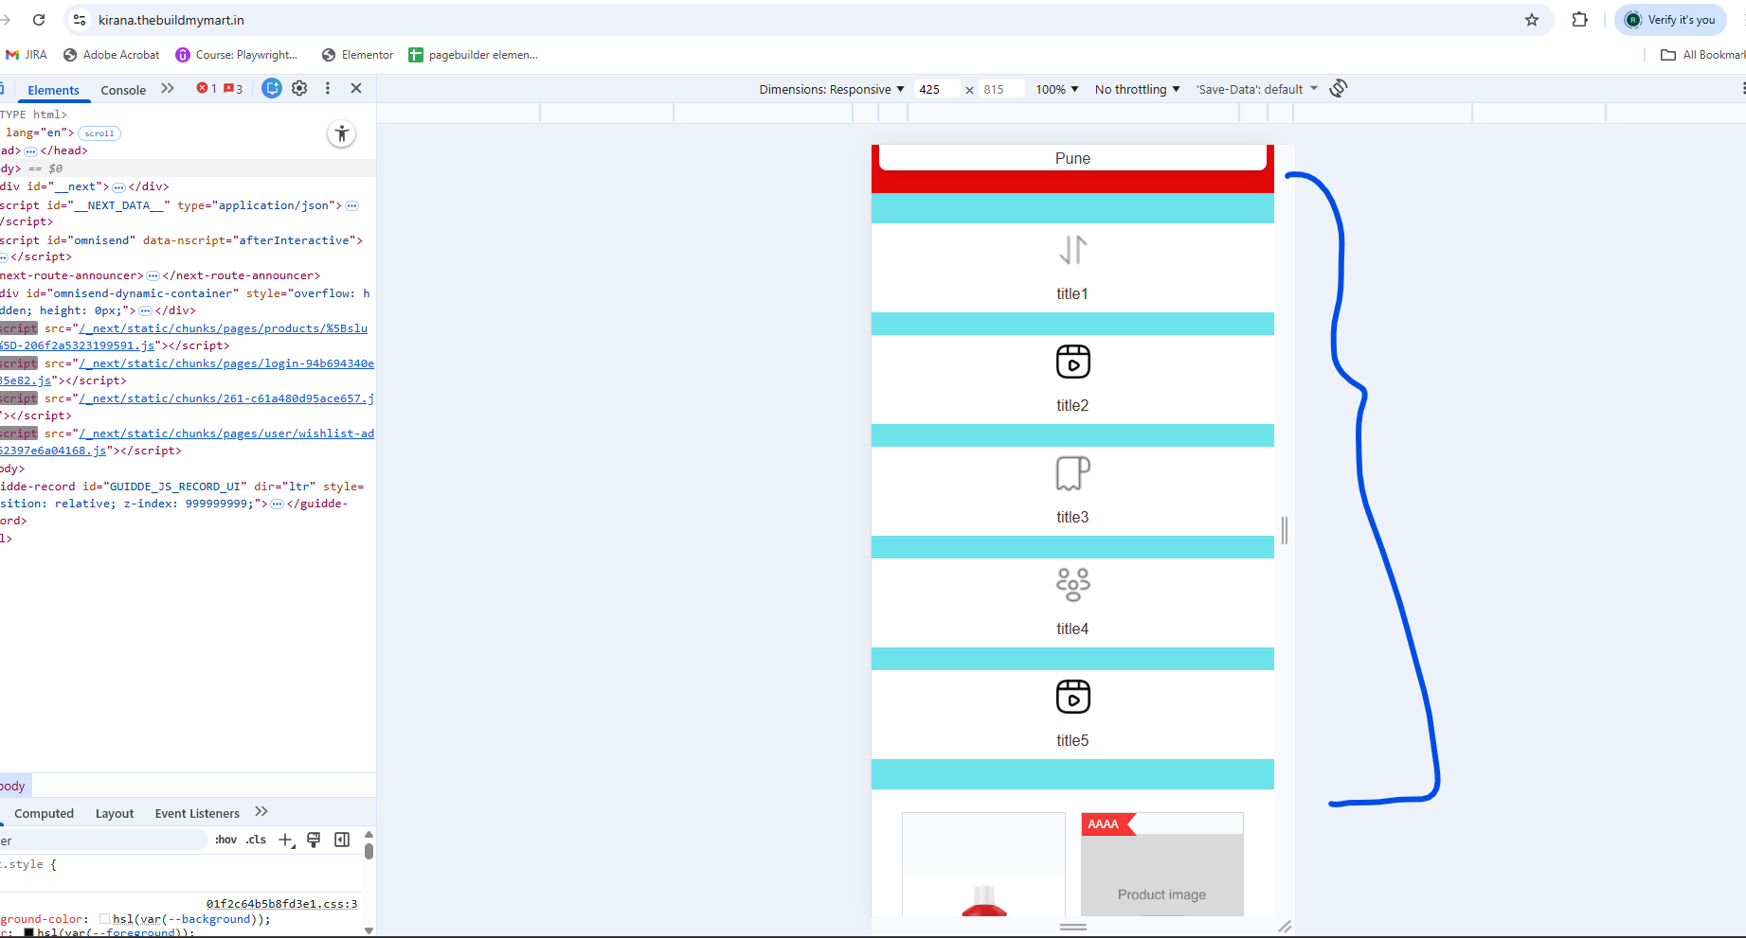The height and width of the screenshot is (938, 1746).
Task: Open the pagebuilder elements bookmark
Action: 473,55
